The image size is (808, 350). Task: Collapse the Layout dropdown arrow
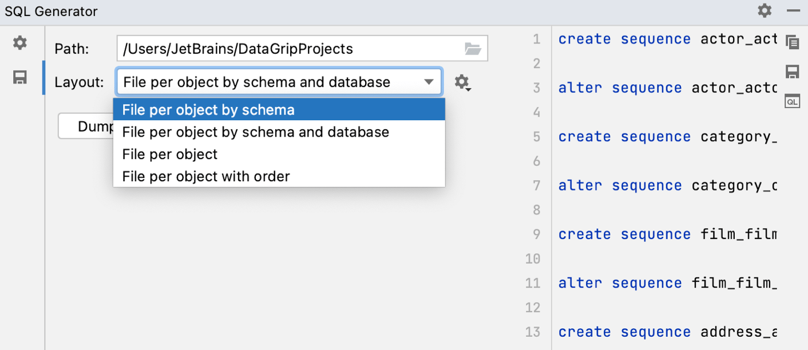pos(429,82)
